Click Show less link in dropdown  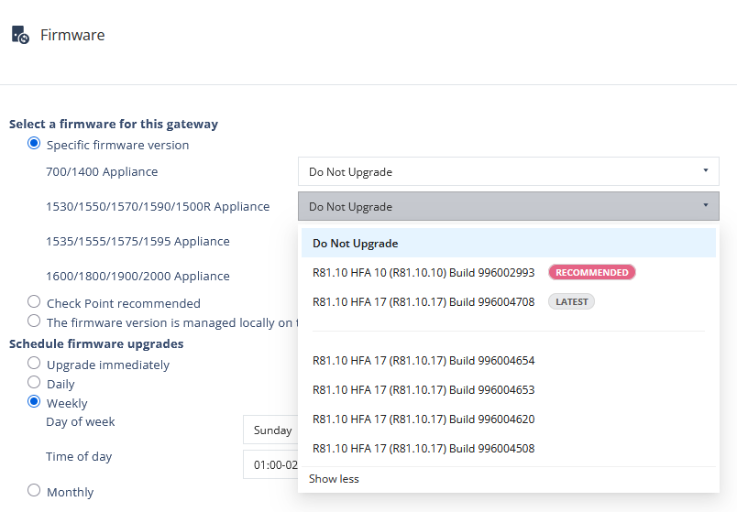[334, 479]
